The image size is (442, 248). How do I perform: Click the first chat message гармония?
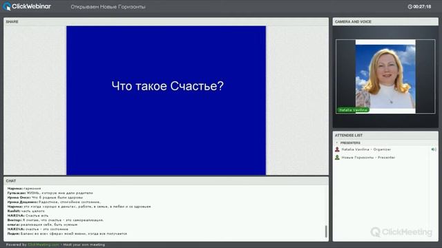[24, 188]
